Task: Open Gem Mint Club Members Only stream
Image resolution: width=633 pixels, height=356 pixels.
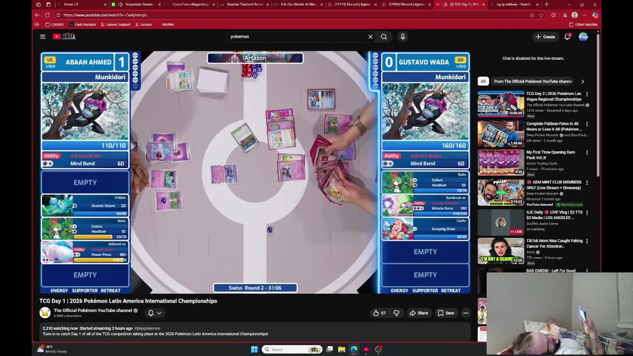Action: (500, 192)
